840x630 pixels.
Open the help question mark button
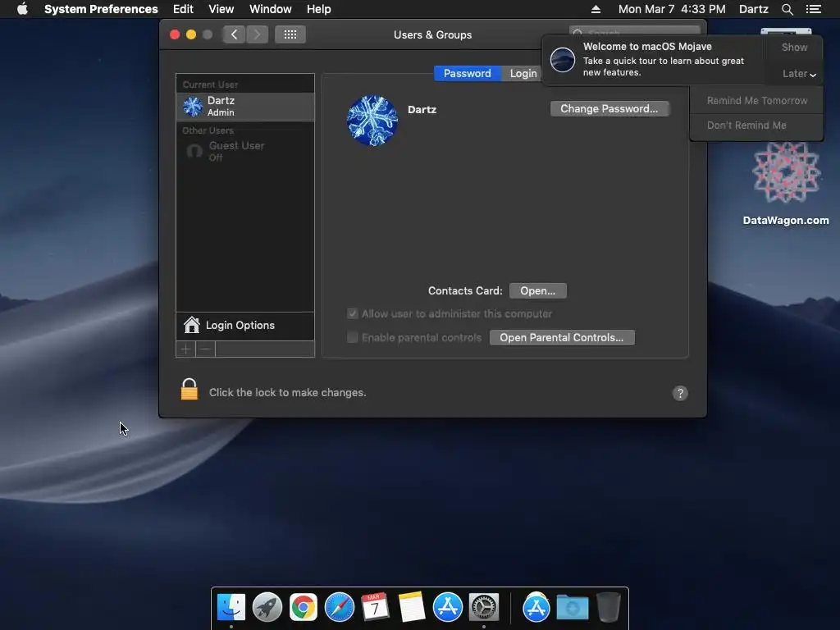point(680,393)
